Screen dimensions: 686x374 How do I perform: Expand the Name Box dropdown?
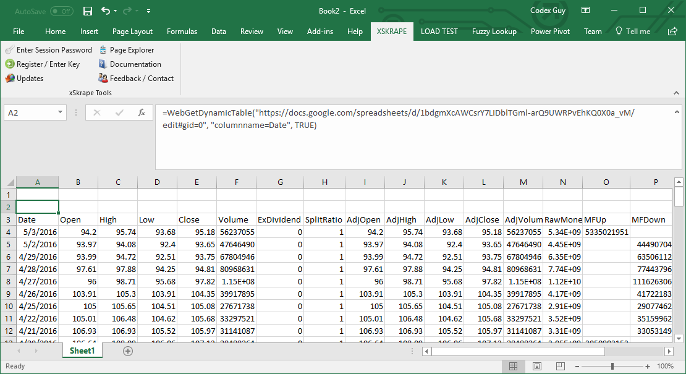tap(60, 113)
